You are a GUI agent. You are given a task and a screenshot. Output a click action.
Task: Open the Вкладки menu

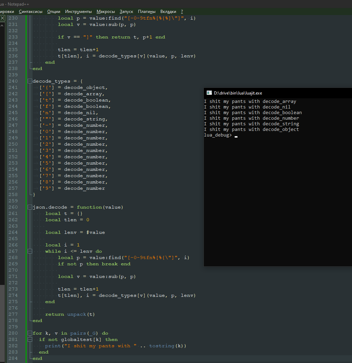coord(168,12)
